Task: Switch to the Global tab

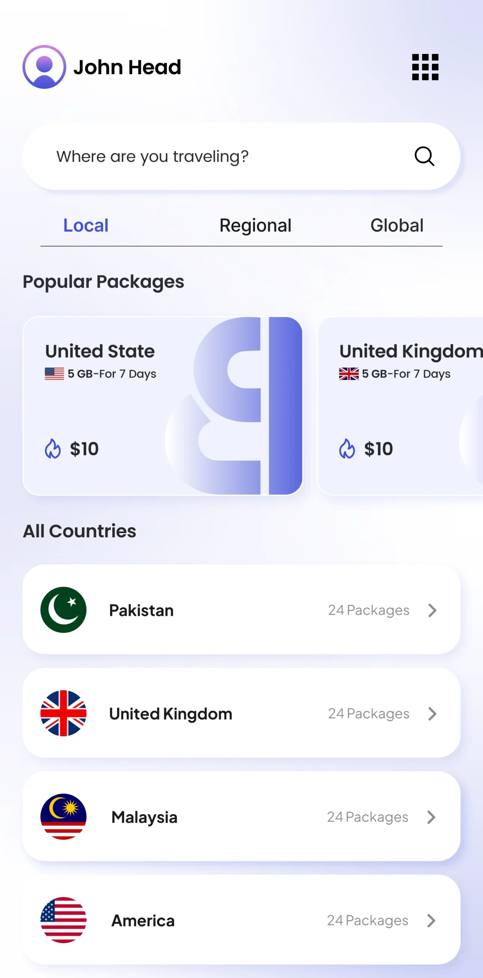Action: (x=397, y=225)
